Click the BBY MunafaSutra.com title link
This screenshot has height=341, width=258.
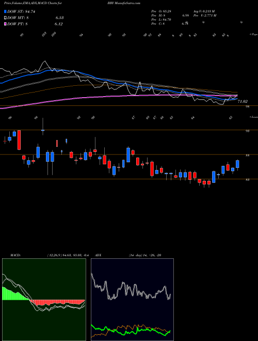pyautogui.click(x=124, y=3)
